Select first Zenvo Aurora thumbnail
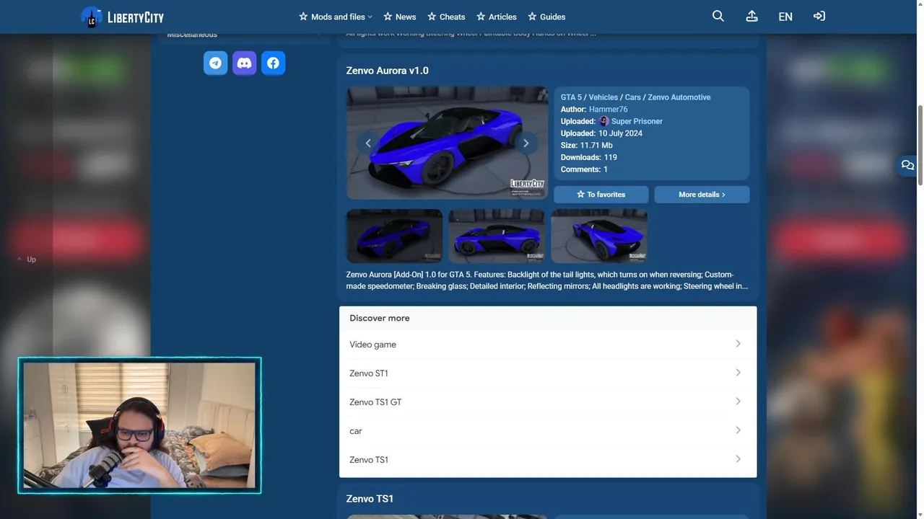Viewport: 924px width, 519px height. pos(394,236)
